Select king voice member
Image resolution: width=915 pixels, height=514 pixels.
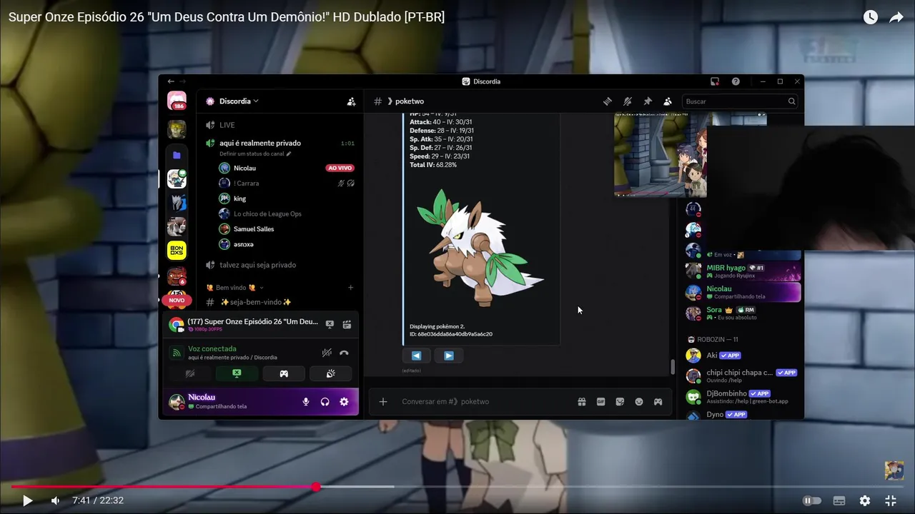click(x=239, y=198)
